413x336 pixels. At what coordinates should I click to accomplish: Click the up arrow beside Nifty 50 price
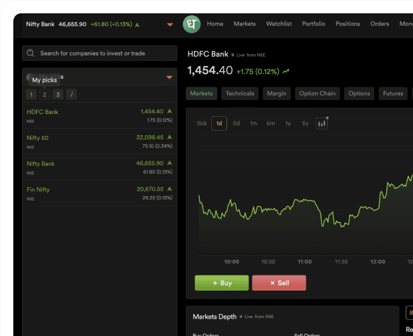click(170, 137)
